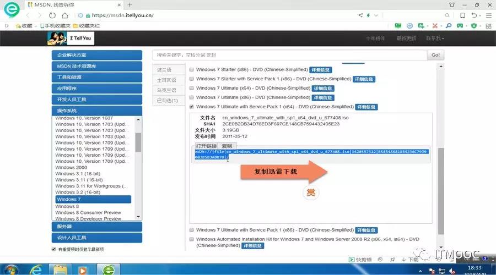Click the download list scrollbar thumb
The width and height of the screenshot is (496, 275).
[441, 191]
